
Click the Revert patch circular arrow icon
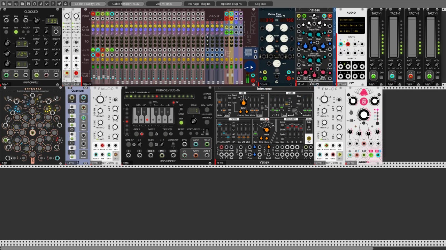tap(34, 4)
